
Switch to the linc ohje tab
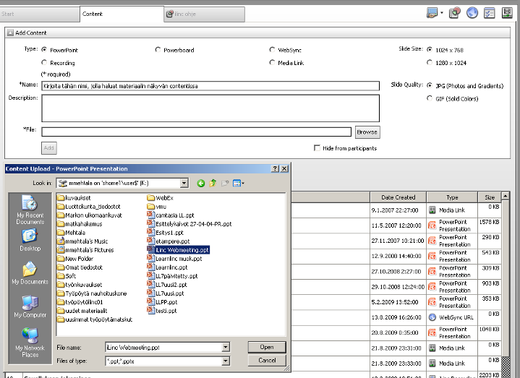coord(205,14)
